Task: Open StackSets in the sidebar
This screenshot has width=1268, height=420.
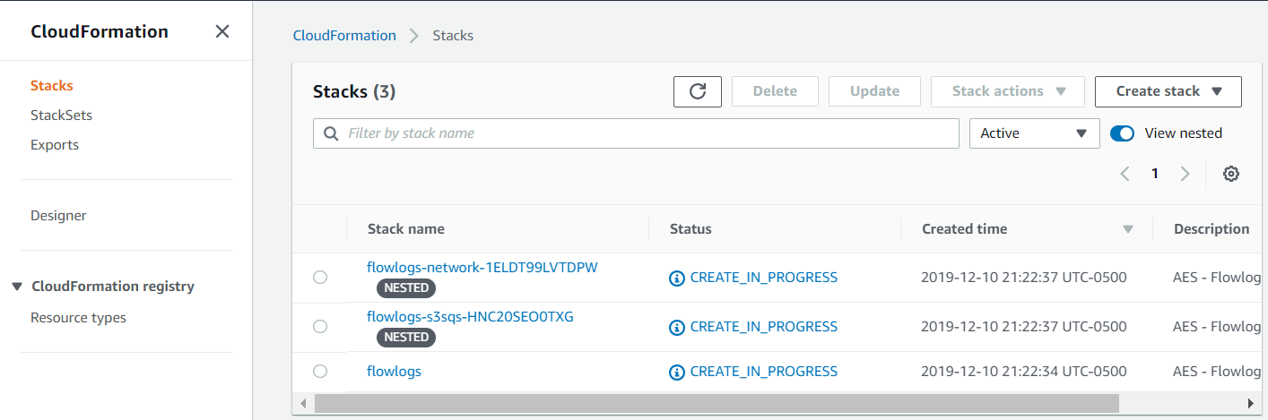Action: 61,116
